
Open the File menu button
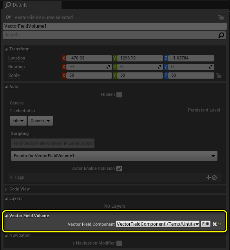click(x=18, y=121)
